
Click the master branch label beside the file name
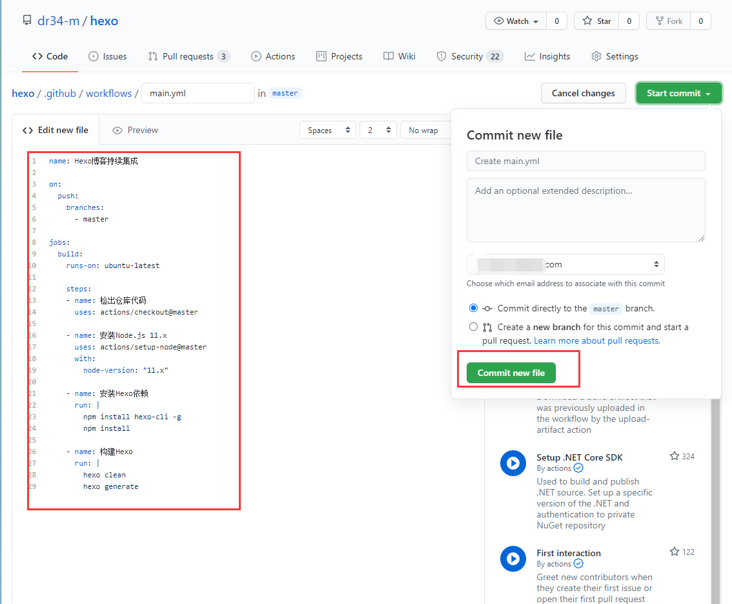coord(285,94)
